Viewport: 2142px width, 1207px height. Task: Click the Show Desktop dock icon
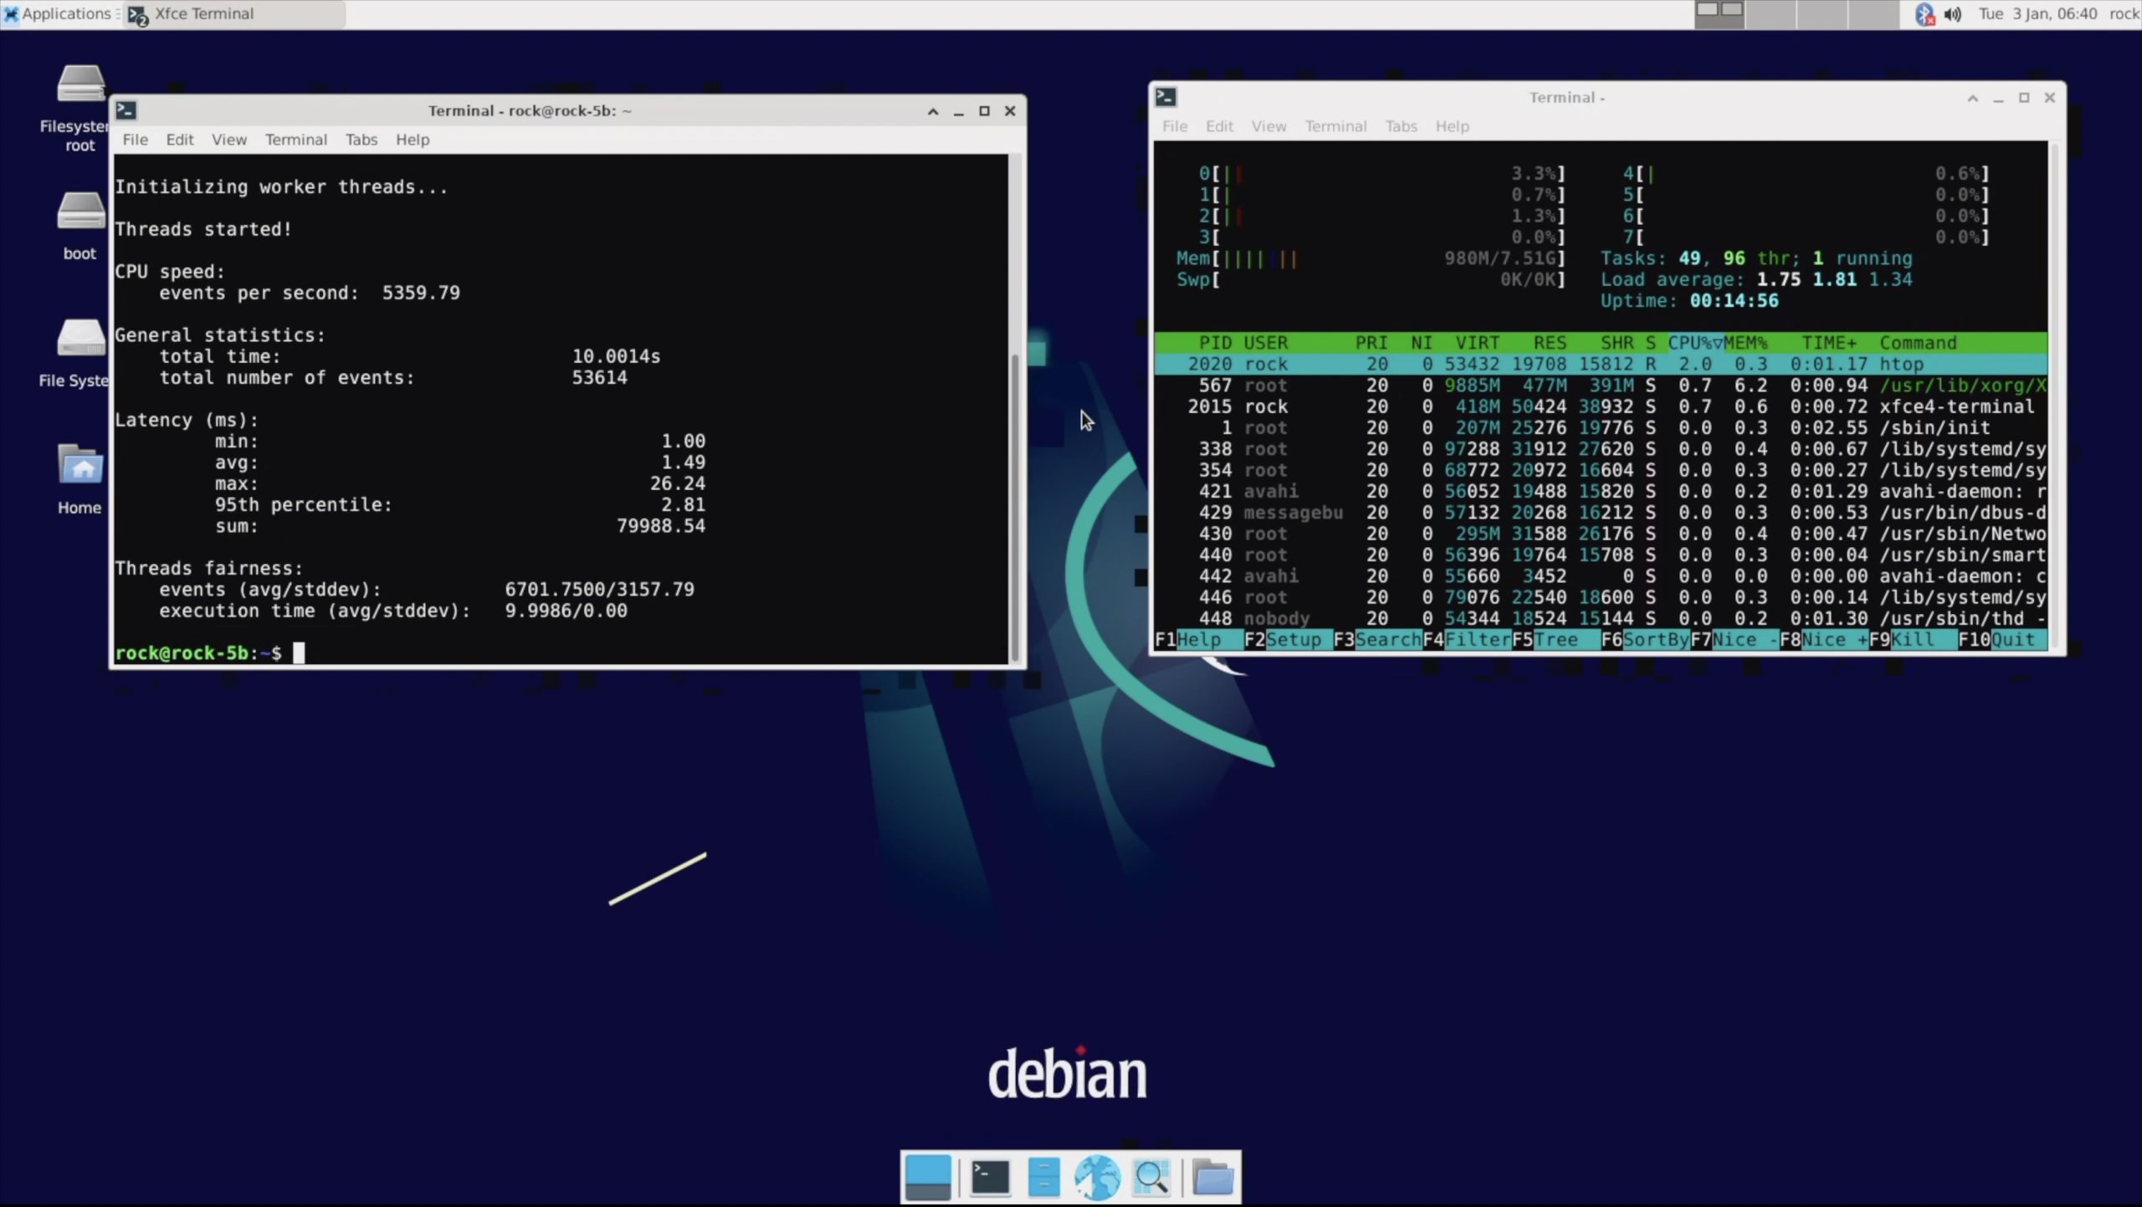(927, 1177)
